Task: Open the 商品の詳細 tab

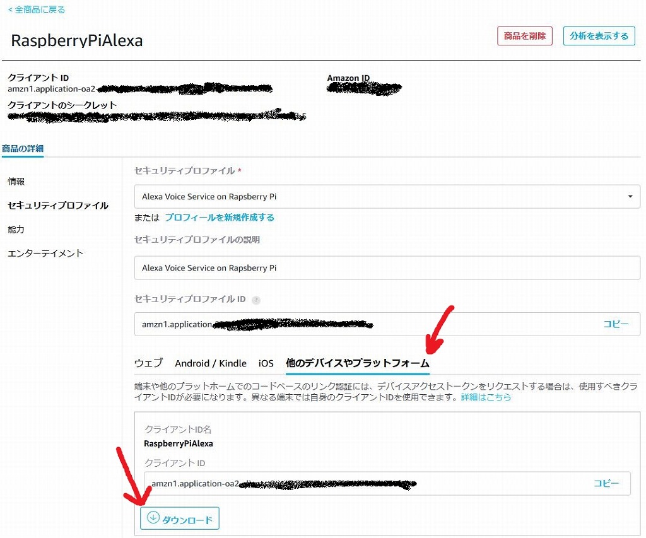Action: coord(23,149)
